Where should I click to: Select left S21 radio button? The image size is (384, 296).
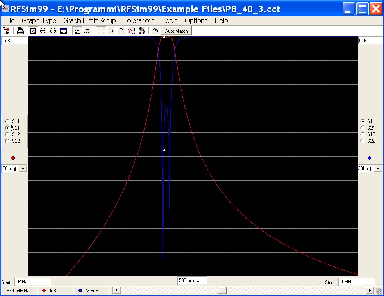point(7,128)
